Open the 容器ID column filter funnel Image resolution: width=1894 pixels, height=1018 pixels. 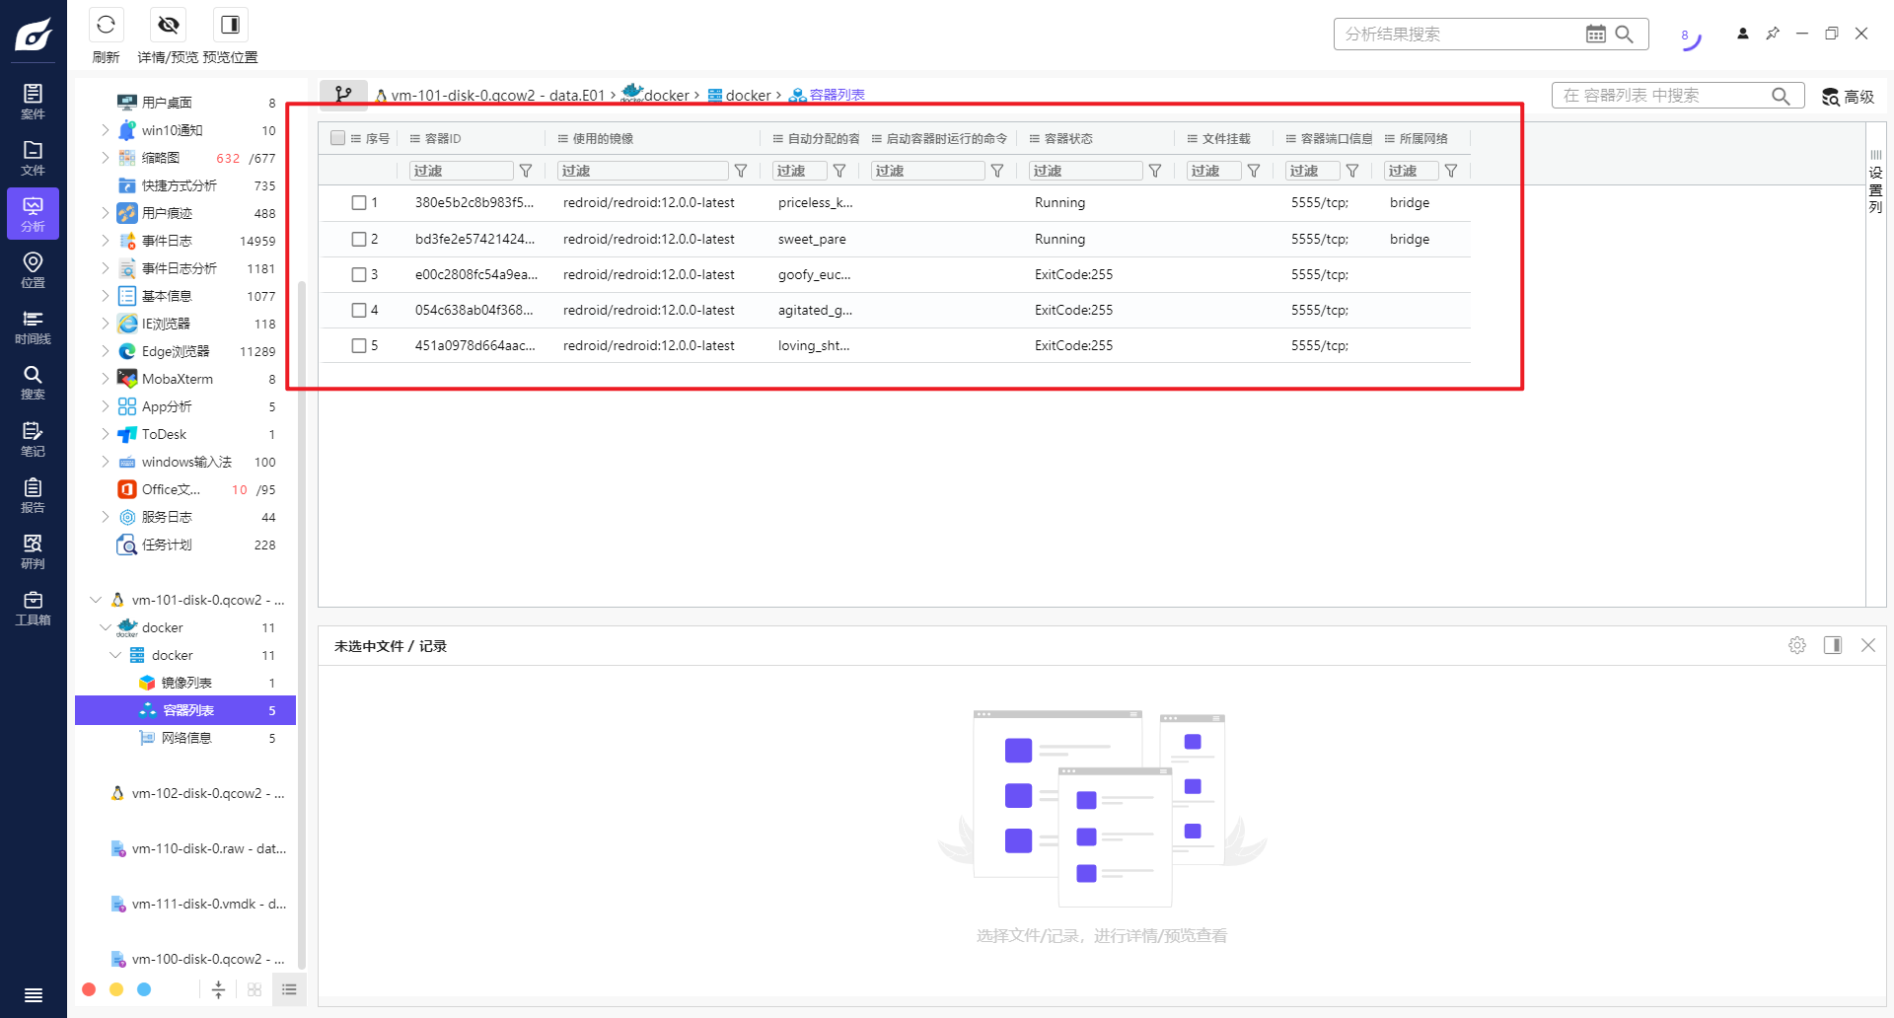coord(526,171)
